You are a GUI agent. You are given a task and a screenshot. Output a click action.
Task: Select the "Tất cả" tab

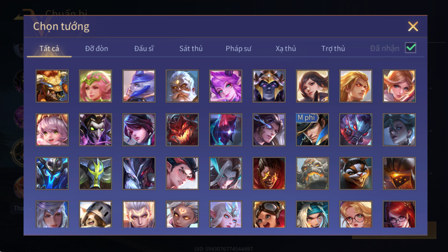point(49,48)
